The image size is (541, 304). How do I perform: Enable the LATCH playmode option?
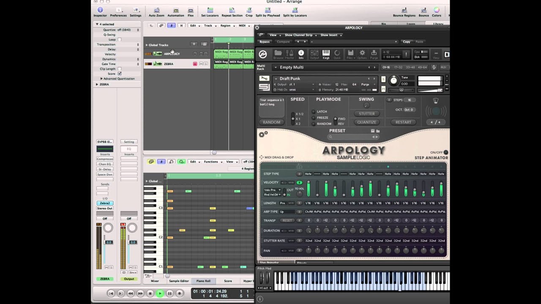(314, 111)
